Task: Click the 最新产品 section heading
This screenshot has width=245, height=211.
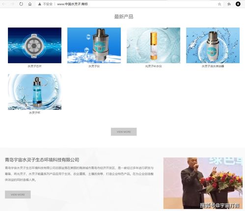Action: point(124,17)
